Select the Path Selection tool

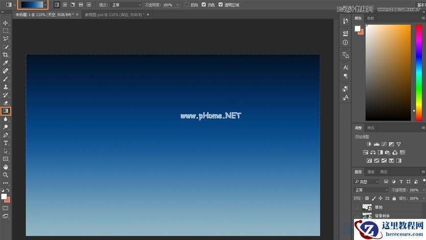point(5,151)
